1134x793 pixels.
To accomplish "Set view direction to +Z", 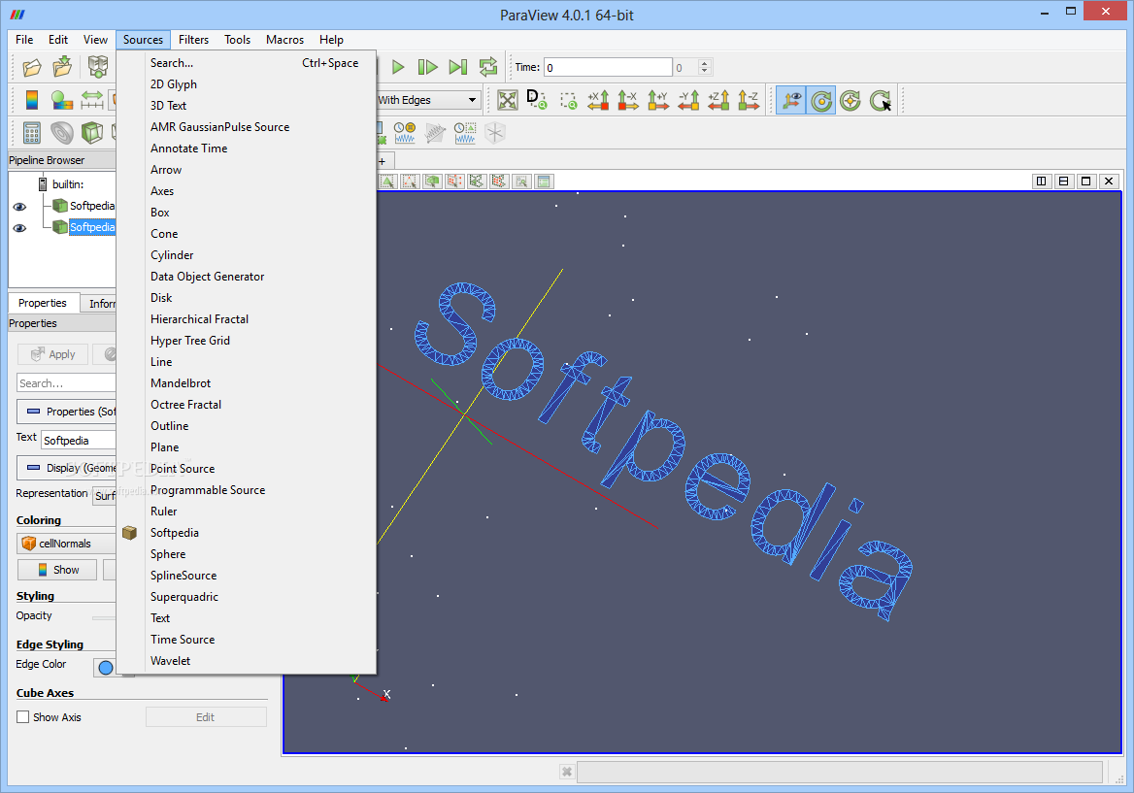I will pos(718,101).
